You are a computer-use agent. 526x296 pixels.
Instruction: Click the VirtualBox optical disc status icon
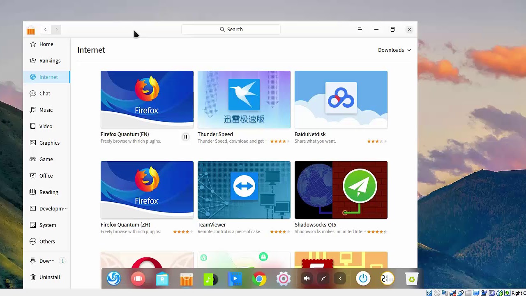437,293
